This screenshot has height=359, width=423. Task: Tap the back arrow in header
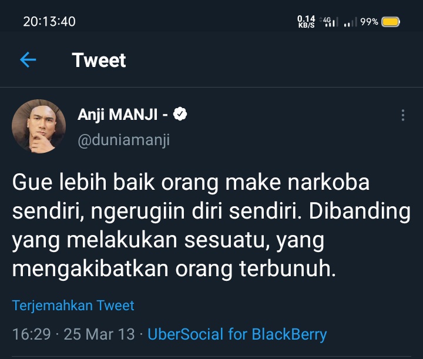28,60
